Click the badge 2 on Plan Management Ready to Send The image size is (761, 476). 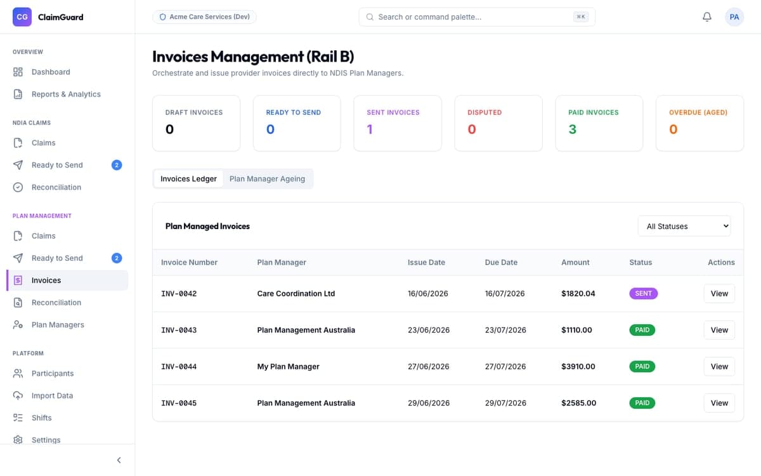(x=116, y=258)
